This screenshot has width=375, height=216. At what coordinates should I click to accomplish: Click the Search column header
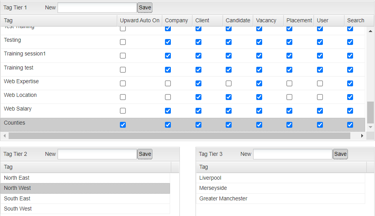pos(359,20)
